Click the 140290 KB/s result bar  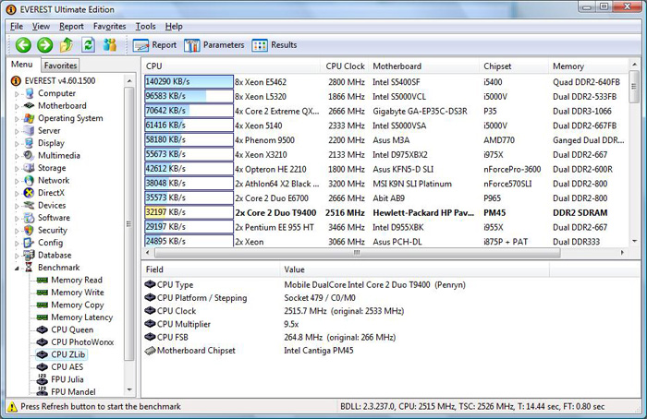(189, 81)
